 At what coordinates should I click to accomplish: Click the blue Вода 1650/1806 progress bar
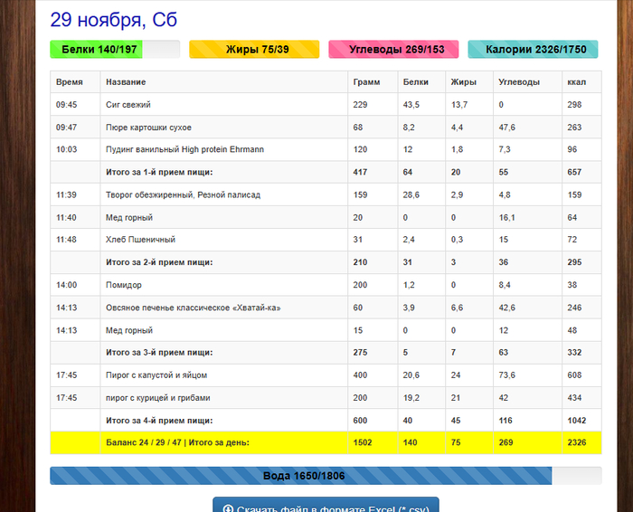(303, 476)
